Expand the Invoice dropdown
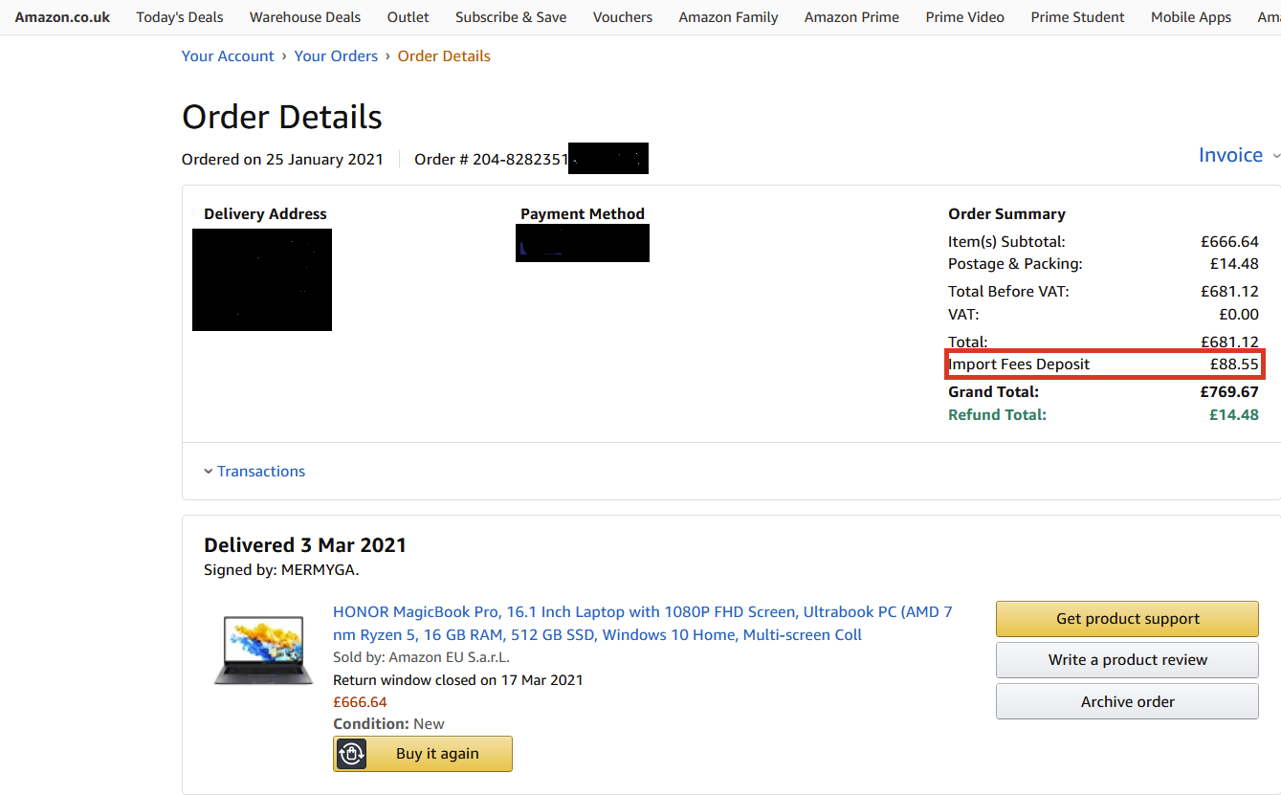The image size is (1281, 795). pyautogui.click(x=1239, y=155)
